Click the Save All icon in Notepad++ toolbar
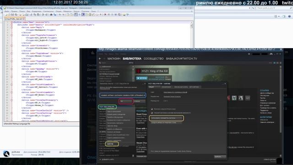 tap(16, 15)
